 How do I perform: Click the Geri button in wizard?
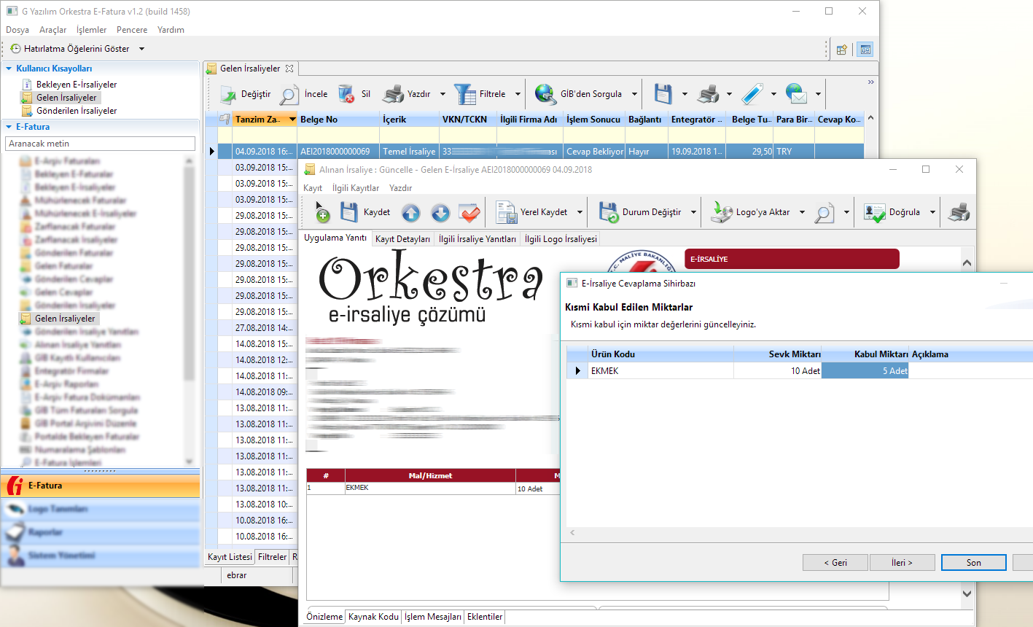point(835,563)
